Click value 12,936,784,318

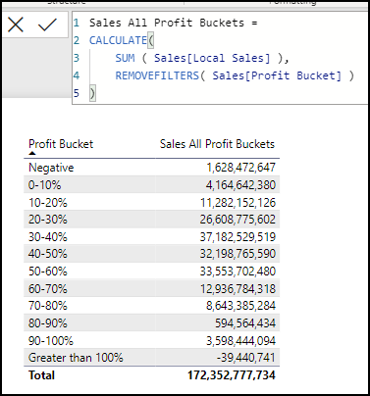[x=238, y=289]
